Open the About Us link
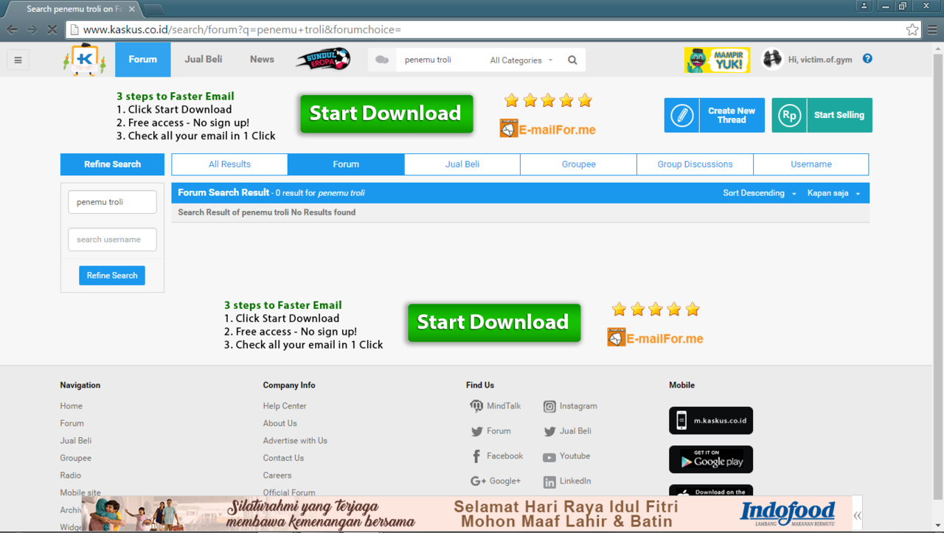The width and height of the screenshot is (944, 533). pyautogui.click(x=280, y=423)
